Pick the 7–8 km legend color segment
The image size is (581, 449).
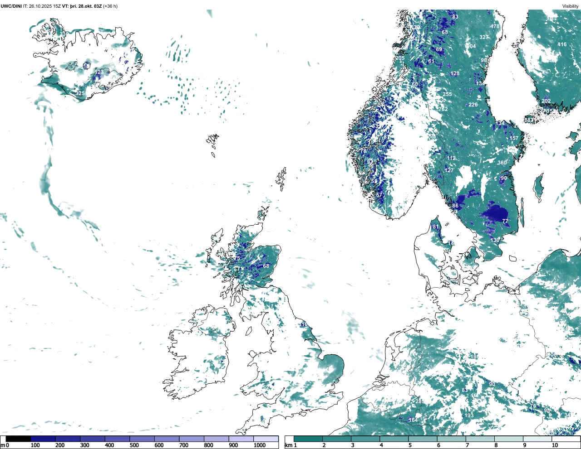(x=480, y=439)
